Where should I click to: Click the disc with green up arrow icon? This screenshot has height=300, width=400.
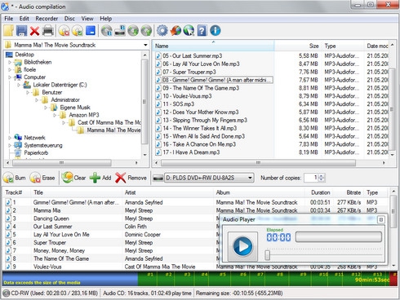coord(146,31)
